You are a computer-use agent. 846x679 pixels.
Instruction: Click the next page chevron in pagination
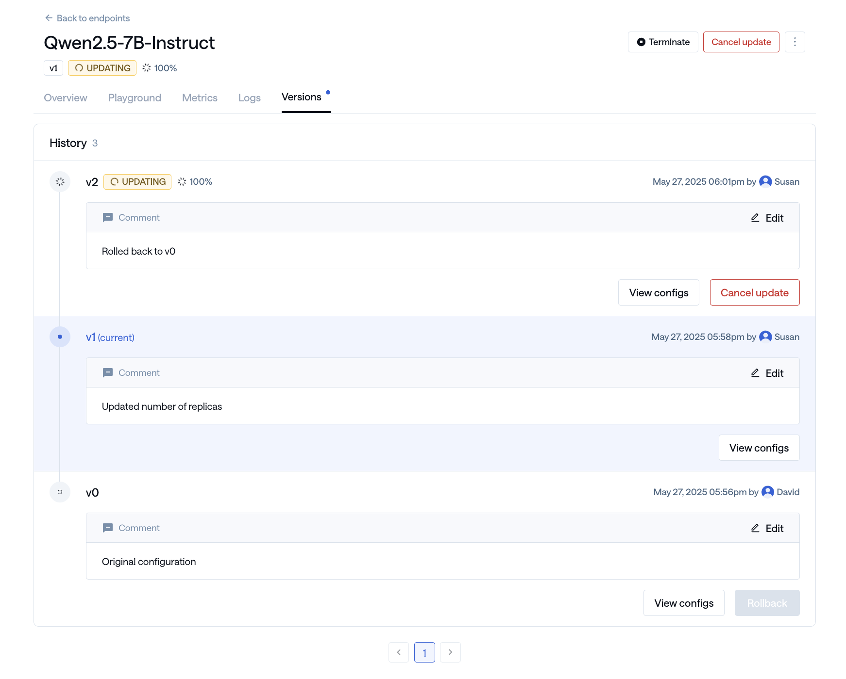(x=450, y=652)
